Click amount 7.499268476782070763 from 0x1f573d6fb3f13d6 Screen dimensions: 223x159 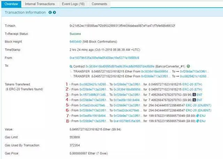pos(165,94)
